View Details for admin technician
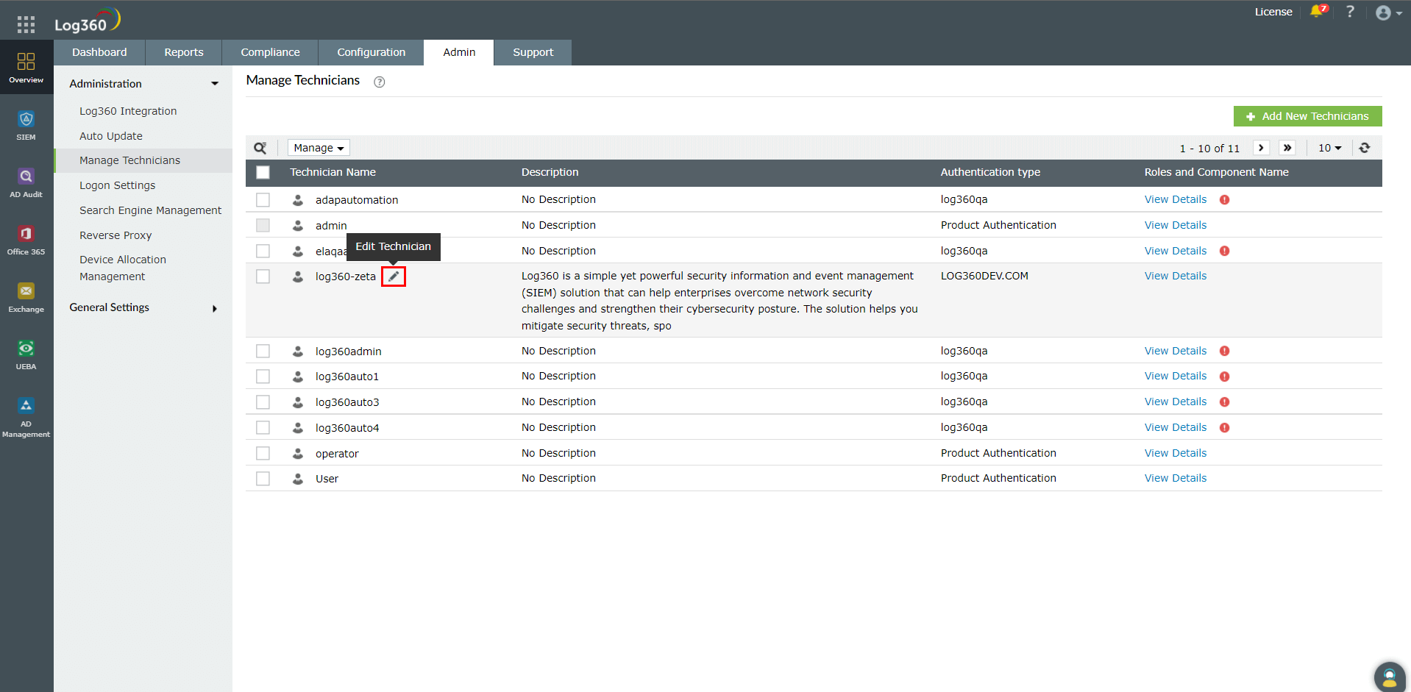 [1176, 225]
